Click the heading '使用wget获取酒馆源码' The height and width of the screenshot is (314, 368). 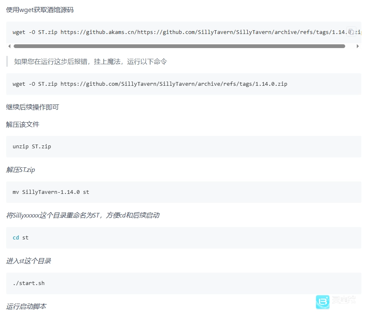[40, 10]
